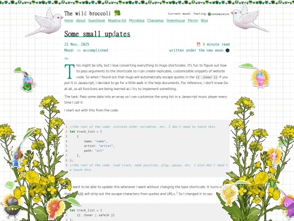Click the sentence 'I start out with this from the code:'

[91, 110]
